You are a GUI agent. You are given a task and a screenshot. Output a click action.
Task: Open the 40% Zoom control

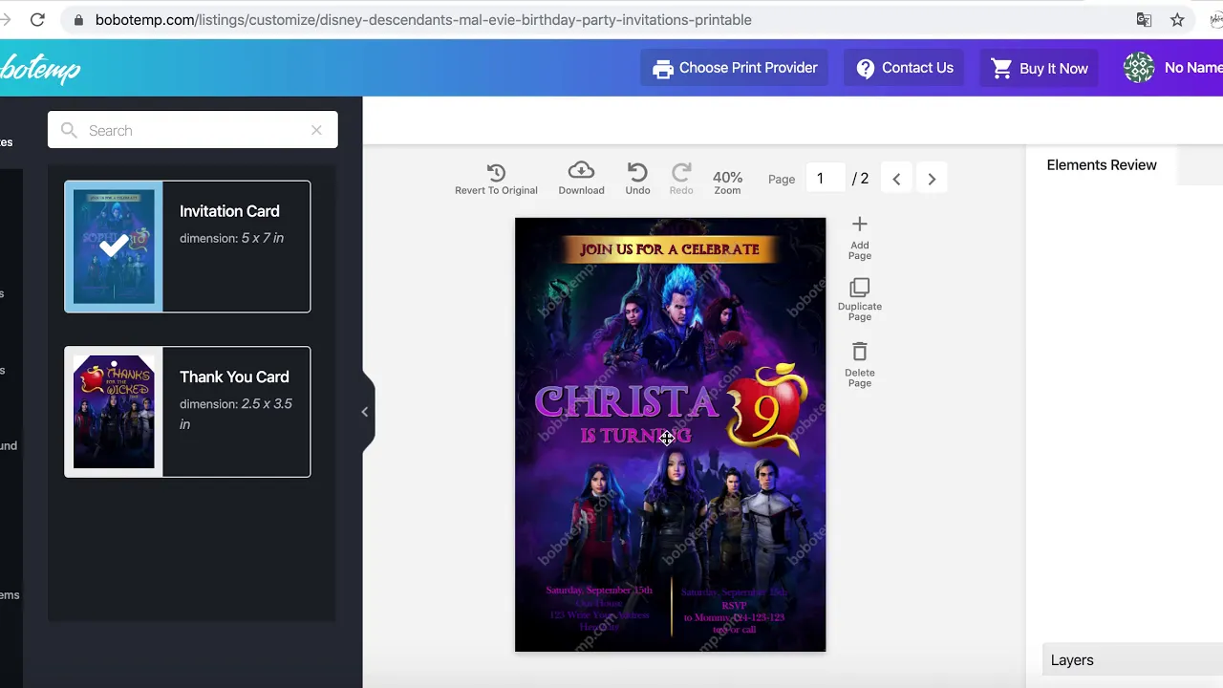tap(727, 183)
